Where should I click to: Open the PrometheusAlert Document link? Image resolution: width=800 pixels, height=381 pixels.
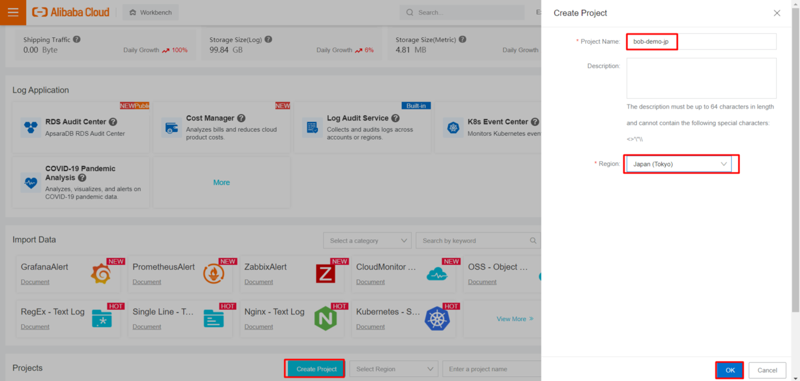[x=147, y=282]
